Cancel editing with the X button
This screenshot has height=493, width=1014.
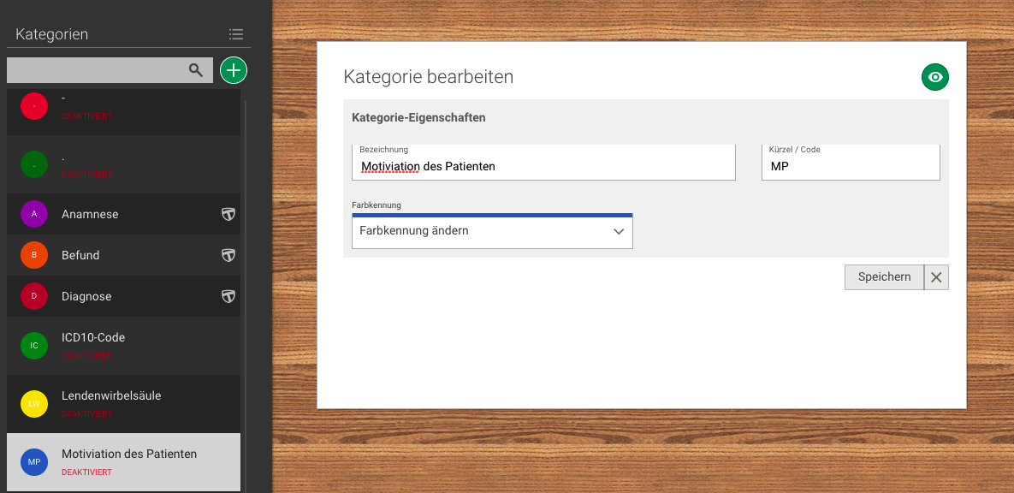[x=936, y=276]
